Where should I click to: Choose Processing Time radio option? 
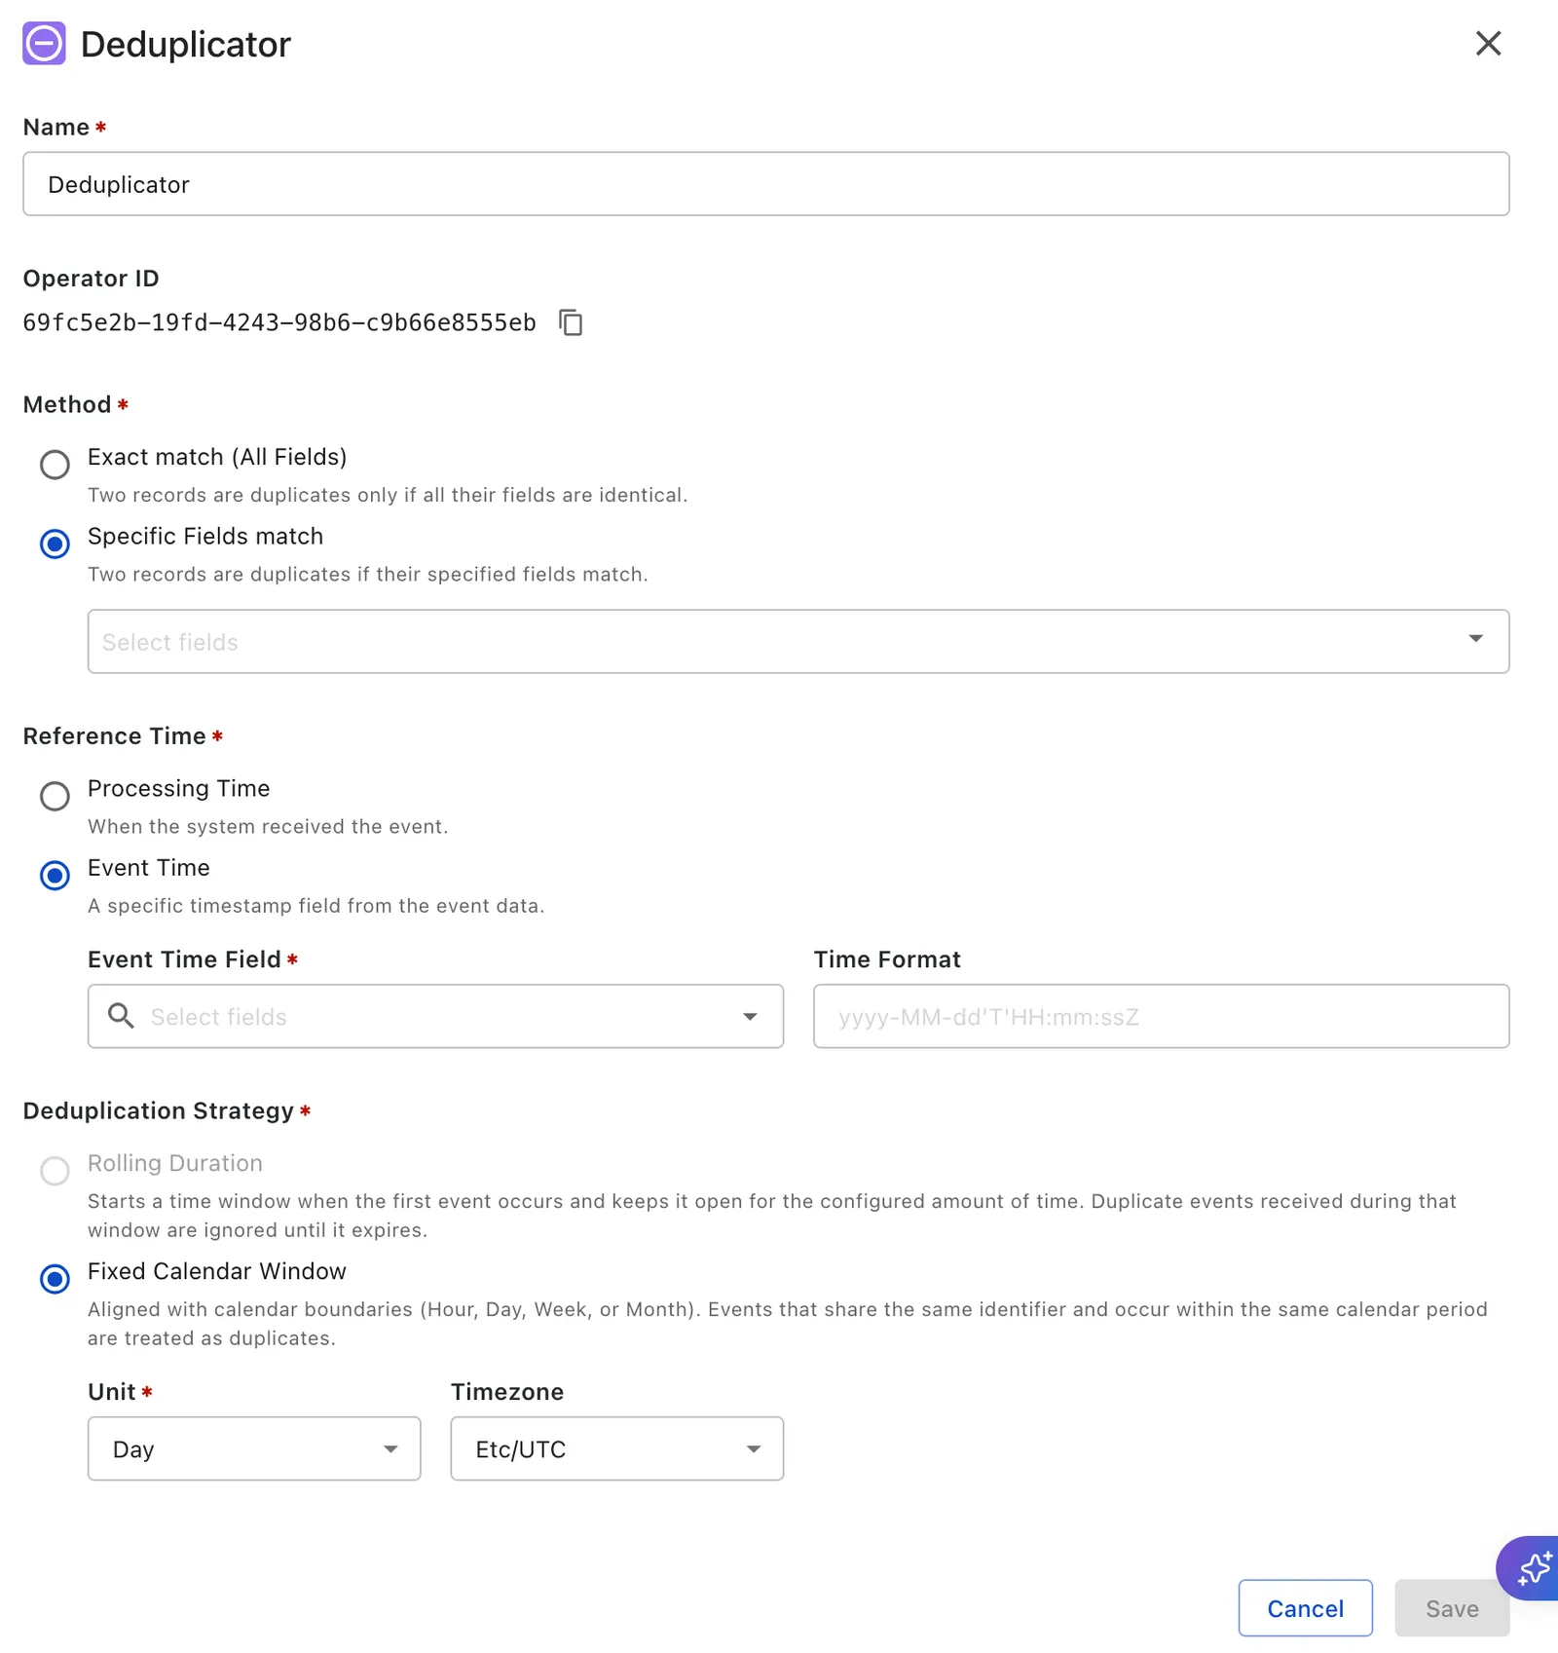coord(55,796)
